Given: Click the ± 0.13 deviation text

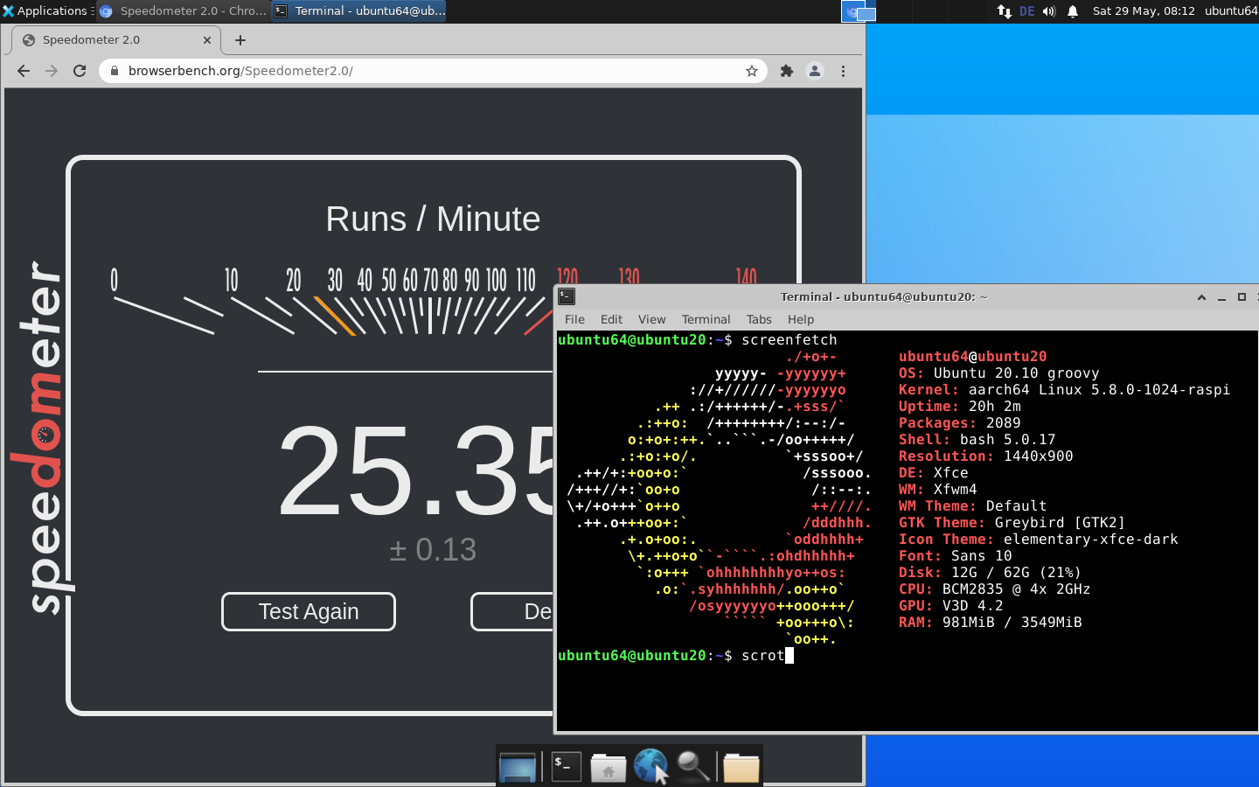Looking at the screenshot, I should coord(433,550).
